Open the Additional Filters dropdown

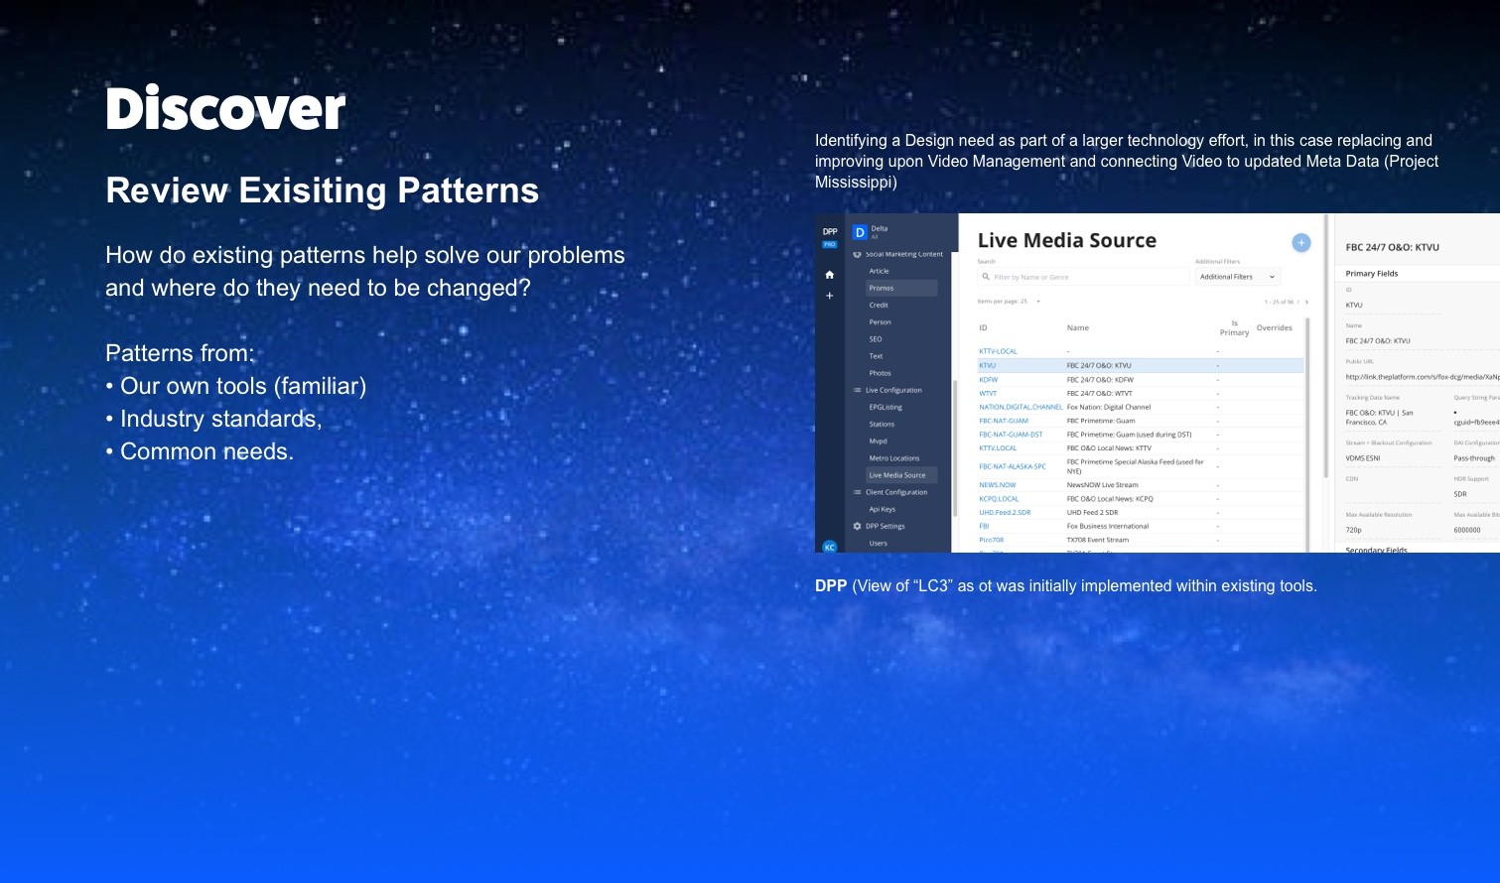(1238, 277)
